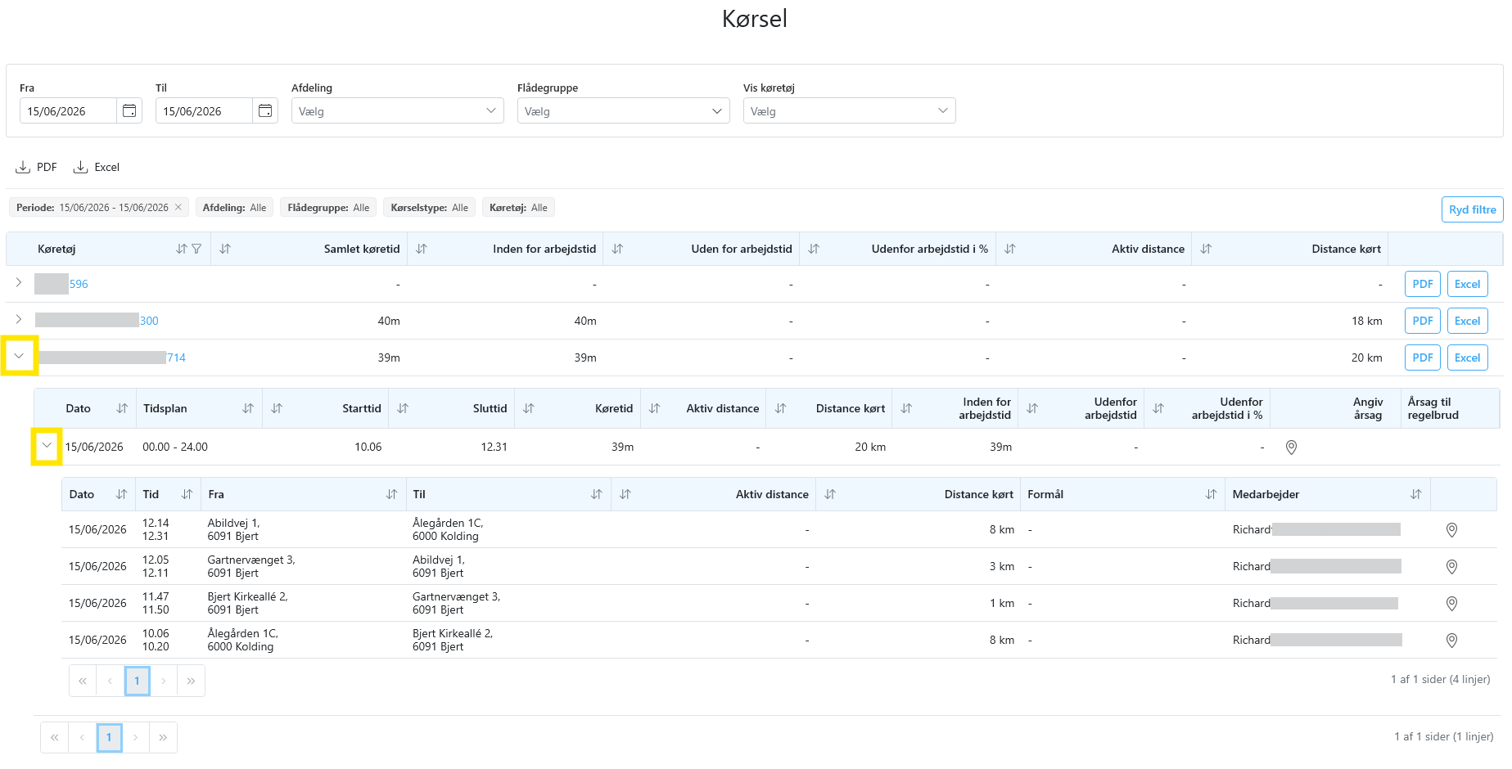
Task: Open the Vis køretøj dropdown
Action: [x=850, y=110]
